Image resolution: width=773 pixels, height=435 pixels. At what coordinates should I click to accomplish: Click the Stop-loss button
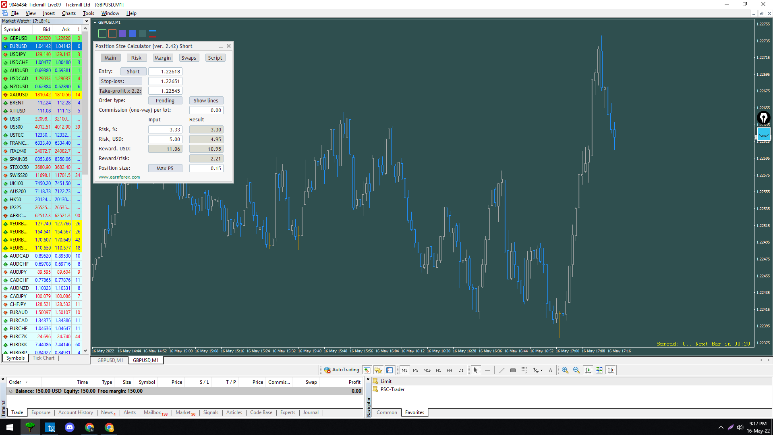[x=120, y=81]
